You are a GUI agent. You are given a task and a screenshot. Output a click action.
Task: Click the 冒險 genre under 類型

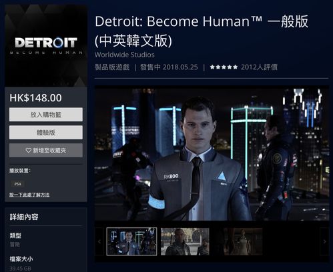tap(15, 245)
